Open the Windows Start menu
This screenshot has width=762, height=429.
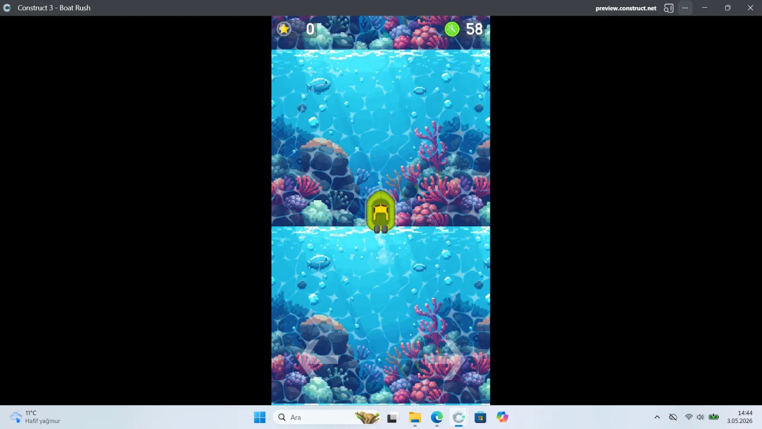click(x=260, y=418)
